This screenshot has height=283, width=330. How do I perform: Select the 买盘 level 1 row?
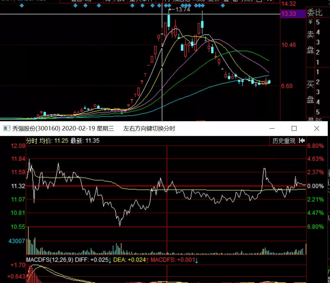318,72
